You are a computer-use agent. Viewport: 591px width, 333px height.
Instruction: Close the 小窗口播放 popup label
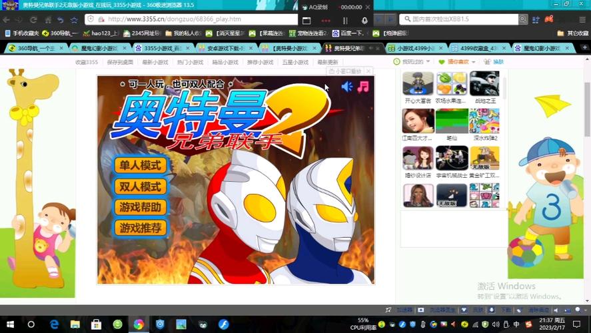click(x=368, y=71)
